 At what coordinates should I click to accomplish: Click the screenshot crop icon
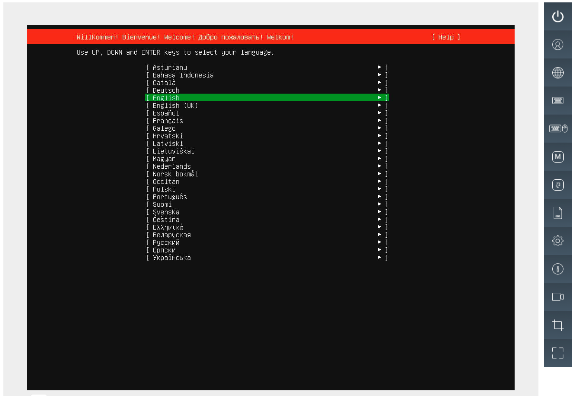tap(558, 325)
